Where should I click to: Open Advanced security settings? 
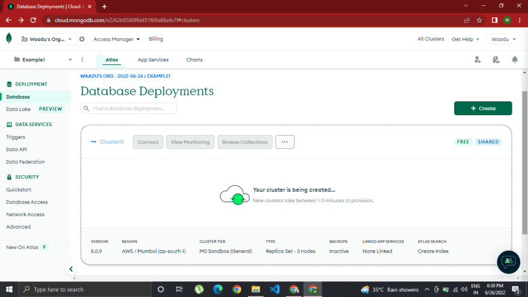pyautogui.click(x=18, y=227)
